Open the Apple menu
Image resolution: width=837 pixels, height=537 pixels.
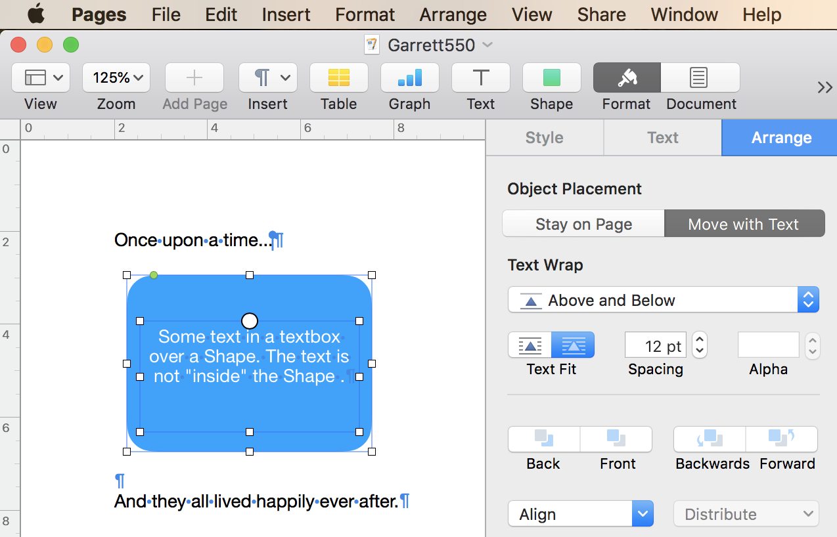point(35,14)
